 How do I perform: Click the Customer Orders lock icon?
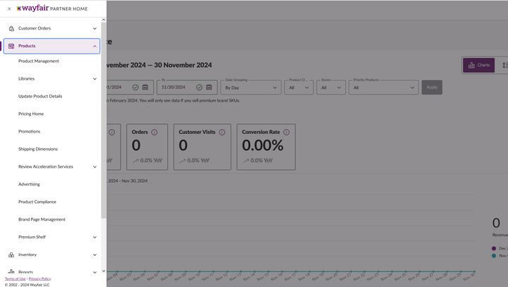(11, 29)
